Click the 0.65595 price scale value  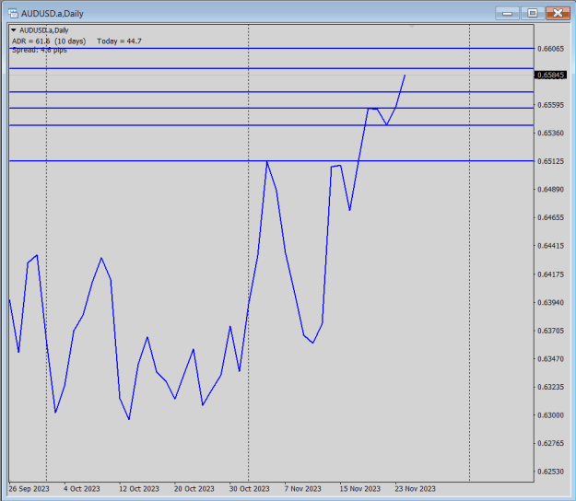[x=550, y=105]
